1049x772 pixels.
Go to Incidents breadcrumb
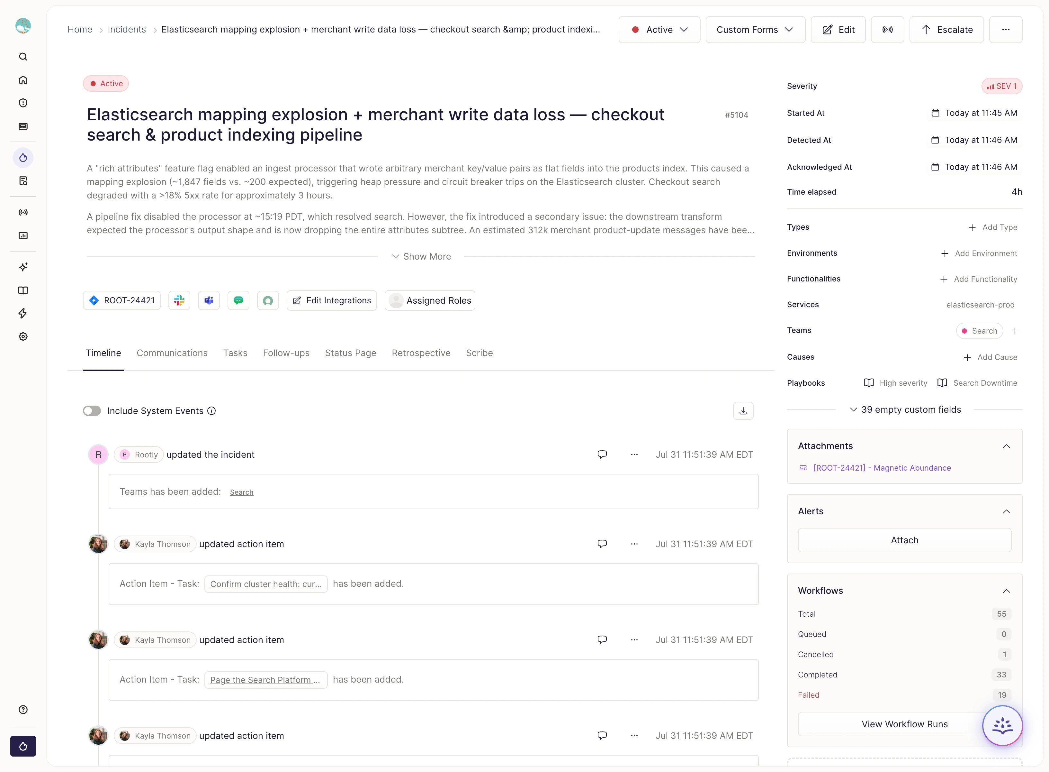127,30
